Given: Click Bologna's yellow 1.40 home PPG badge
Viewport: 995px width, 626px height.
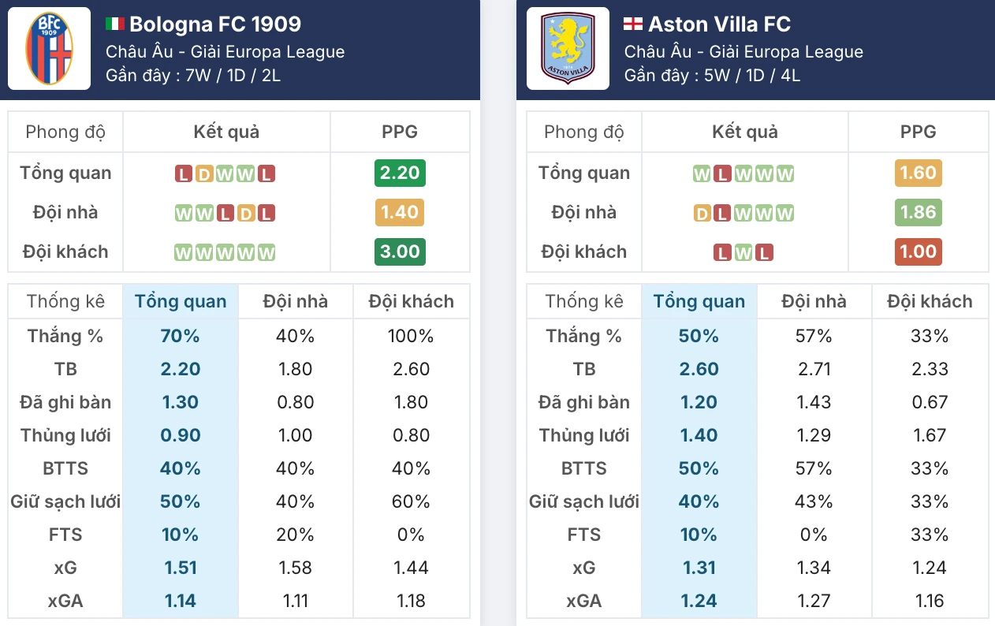Looking at the screenshot, I should coord(400,212).
